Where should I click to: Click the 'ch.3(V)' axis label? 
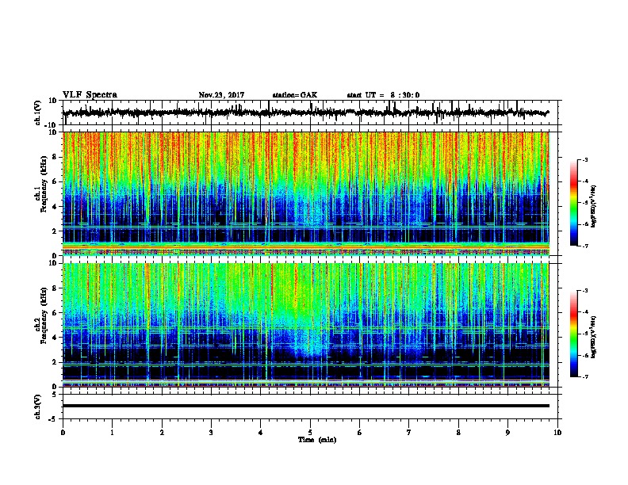(38, 407)
